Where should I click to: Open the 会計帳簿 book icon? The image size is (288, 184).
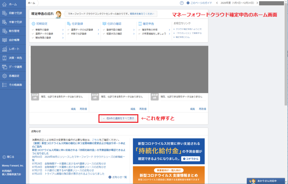tap(4, 40)
